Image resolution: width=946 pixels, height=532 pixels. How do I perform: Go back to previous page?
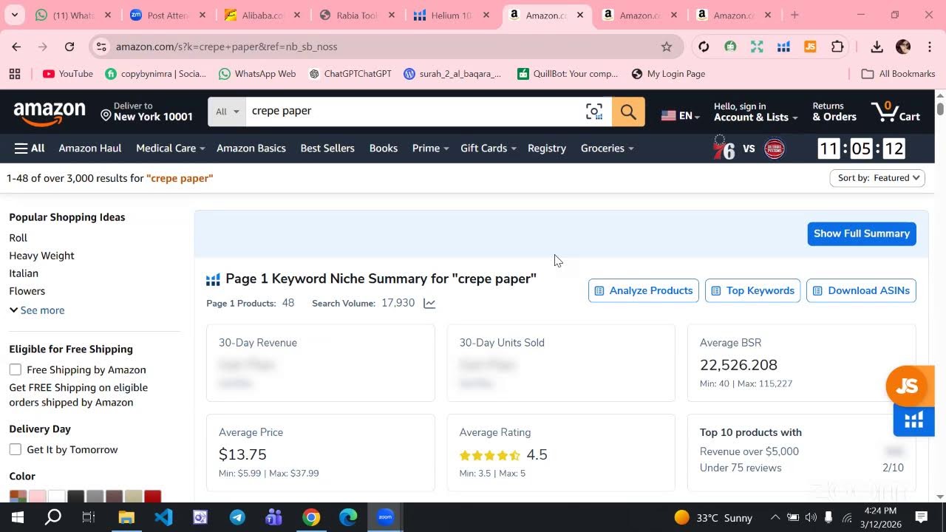coord(16,47)
